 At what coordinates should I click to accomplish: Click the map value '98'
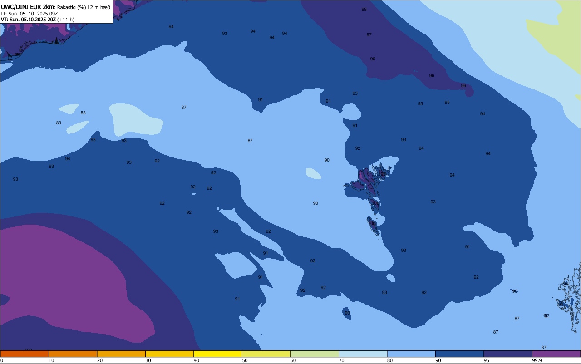pos(364,10)
